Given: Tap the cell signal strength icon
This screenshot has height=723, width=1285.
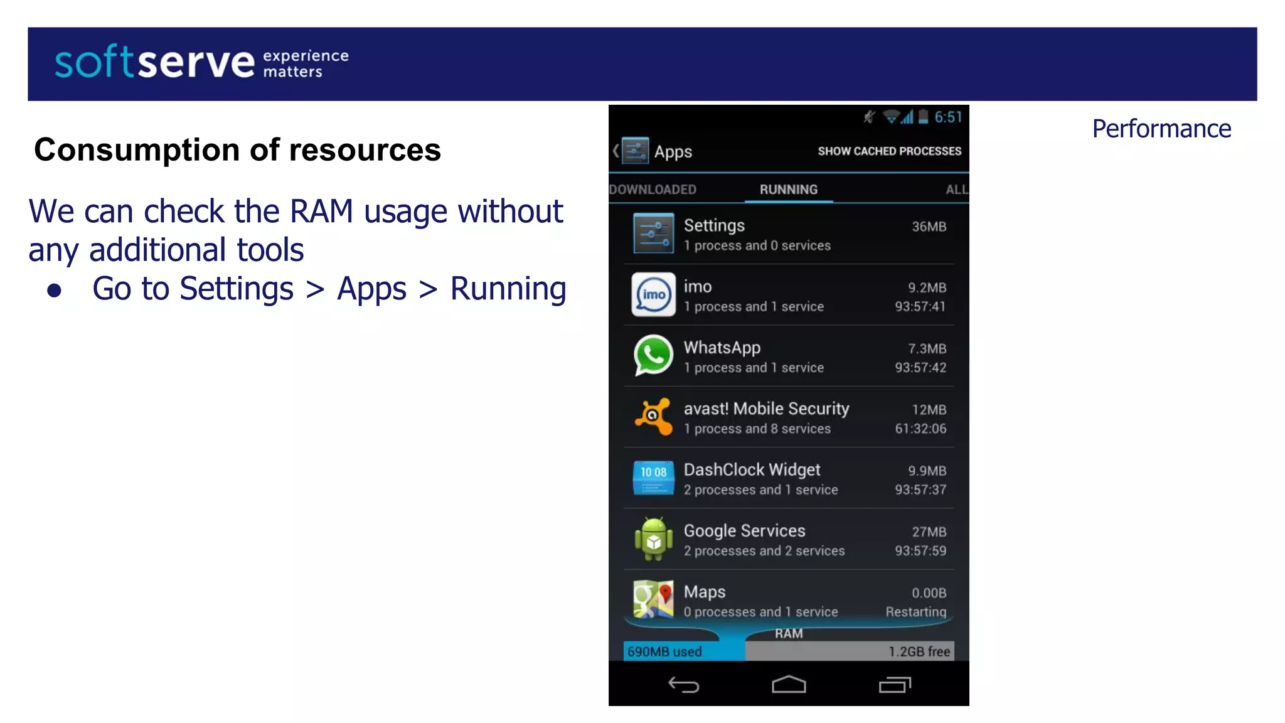Looking at the screenshot, I should (907, 117).
